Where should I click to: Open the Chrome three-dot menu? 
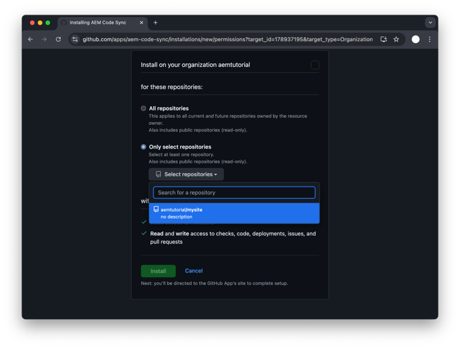[430, 39]
